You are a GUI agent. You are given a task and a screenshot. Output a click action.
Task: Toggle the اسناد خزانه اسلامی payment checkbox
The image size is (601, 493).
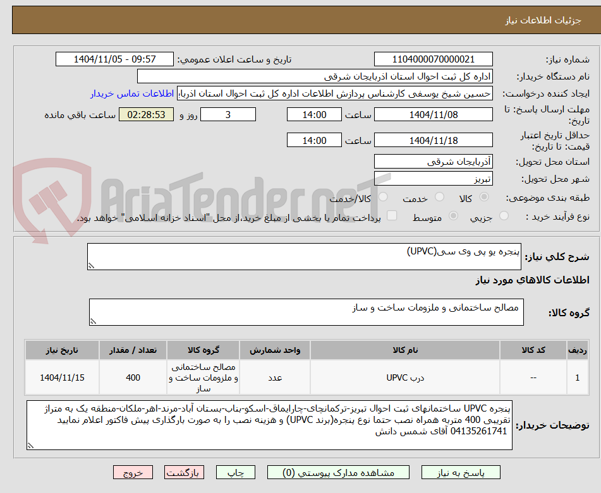392,215
